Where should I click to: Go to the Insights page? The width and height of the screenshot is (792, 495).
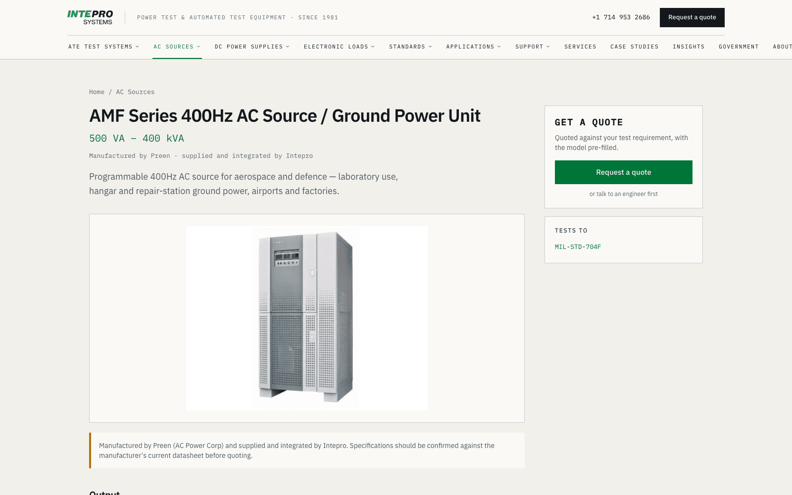click(689, 47)
